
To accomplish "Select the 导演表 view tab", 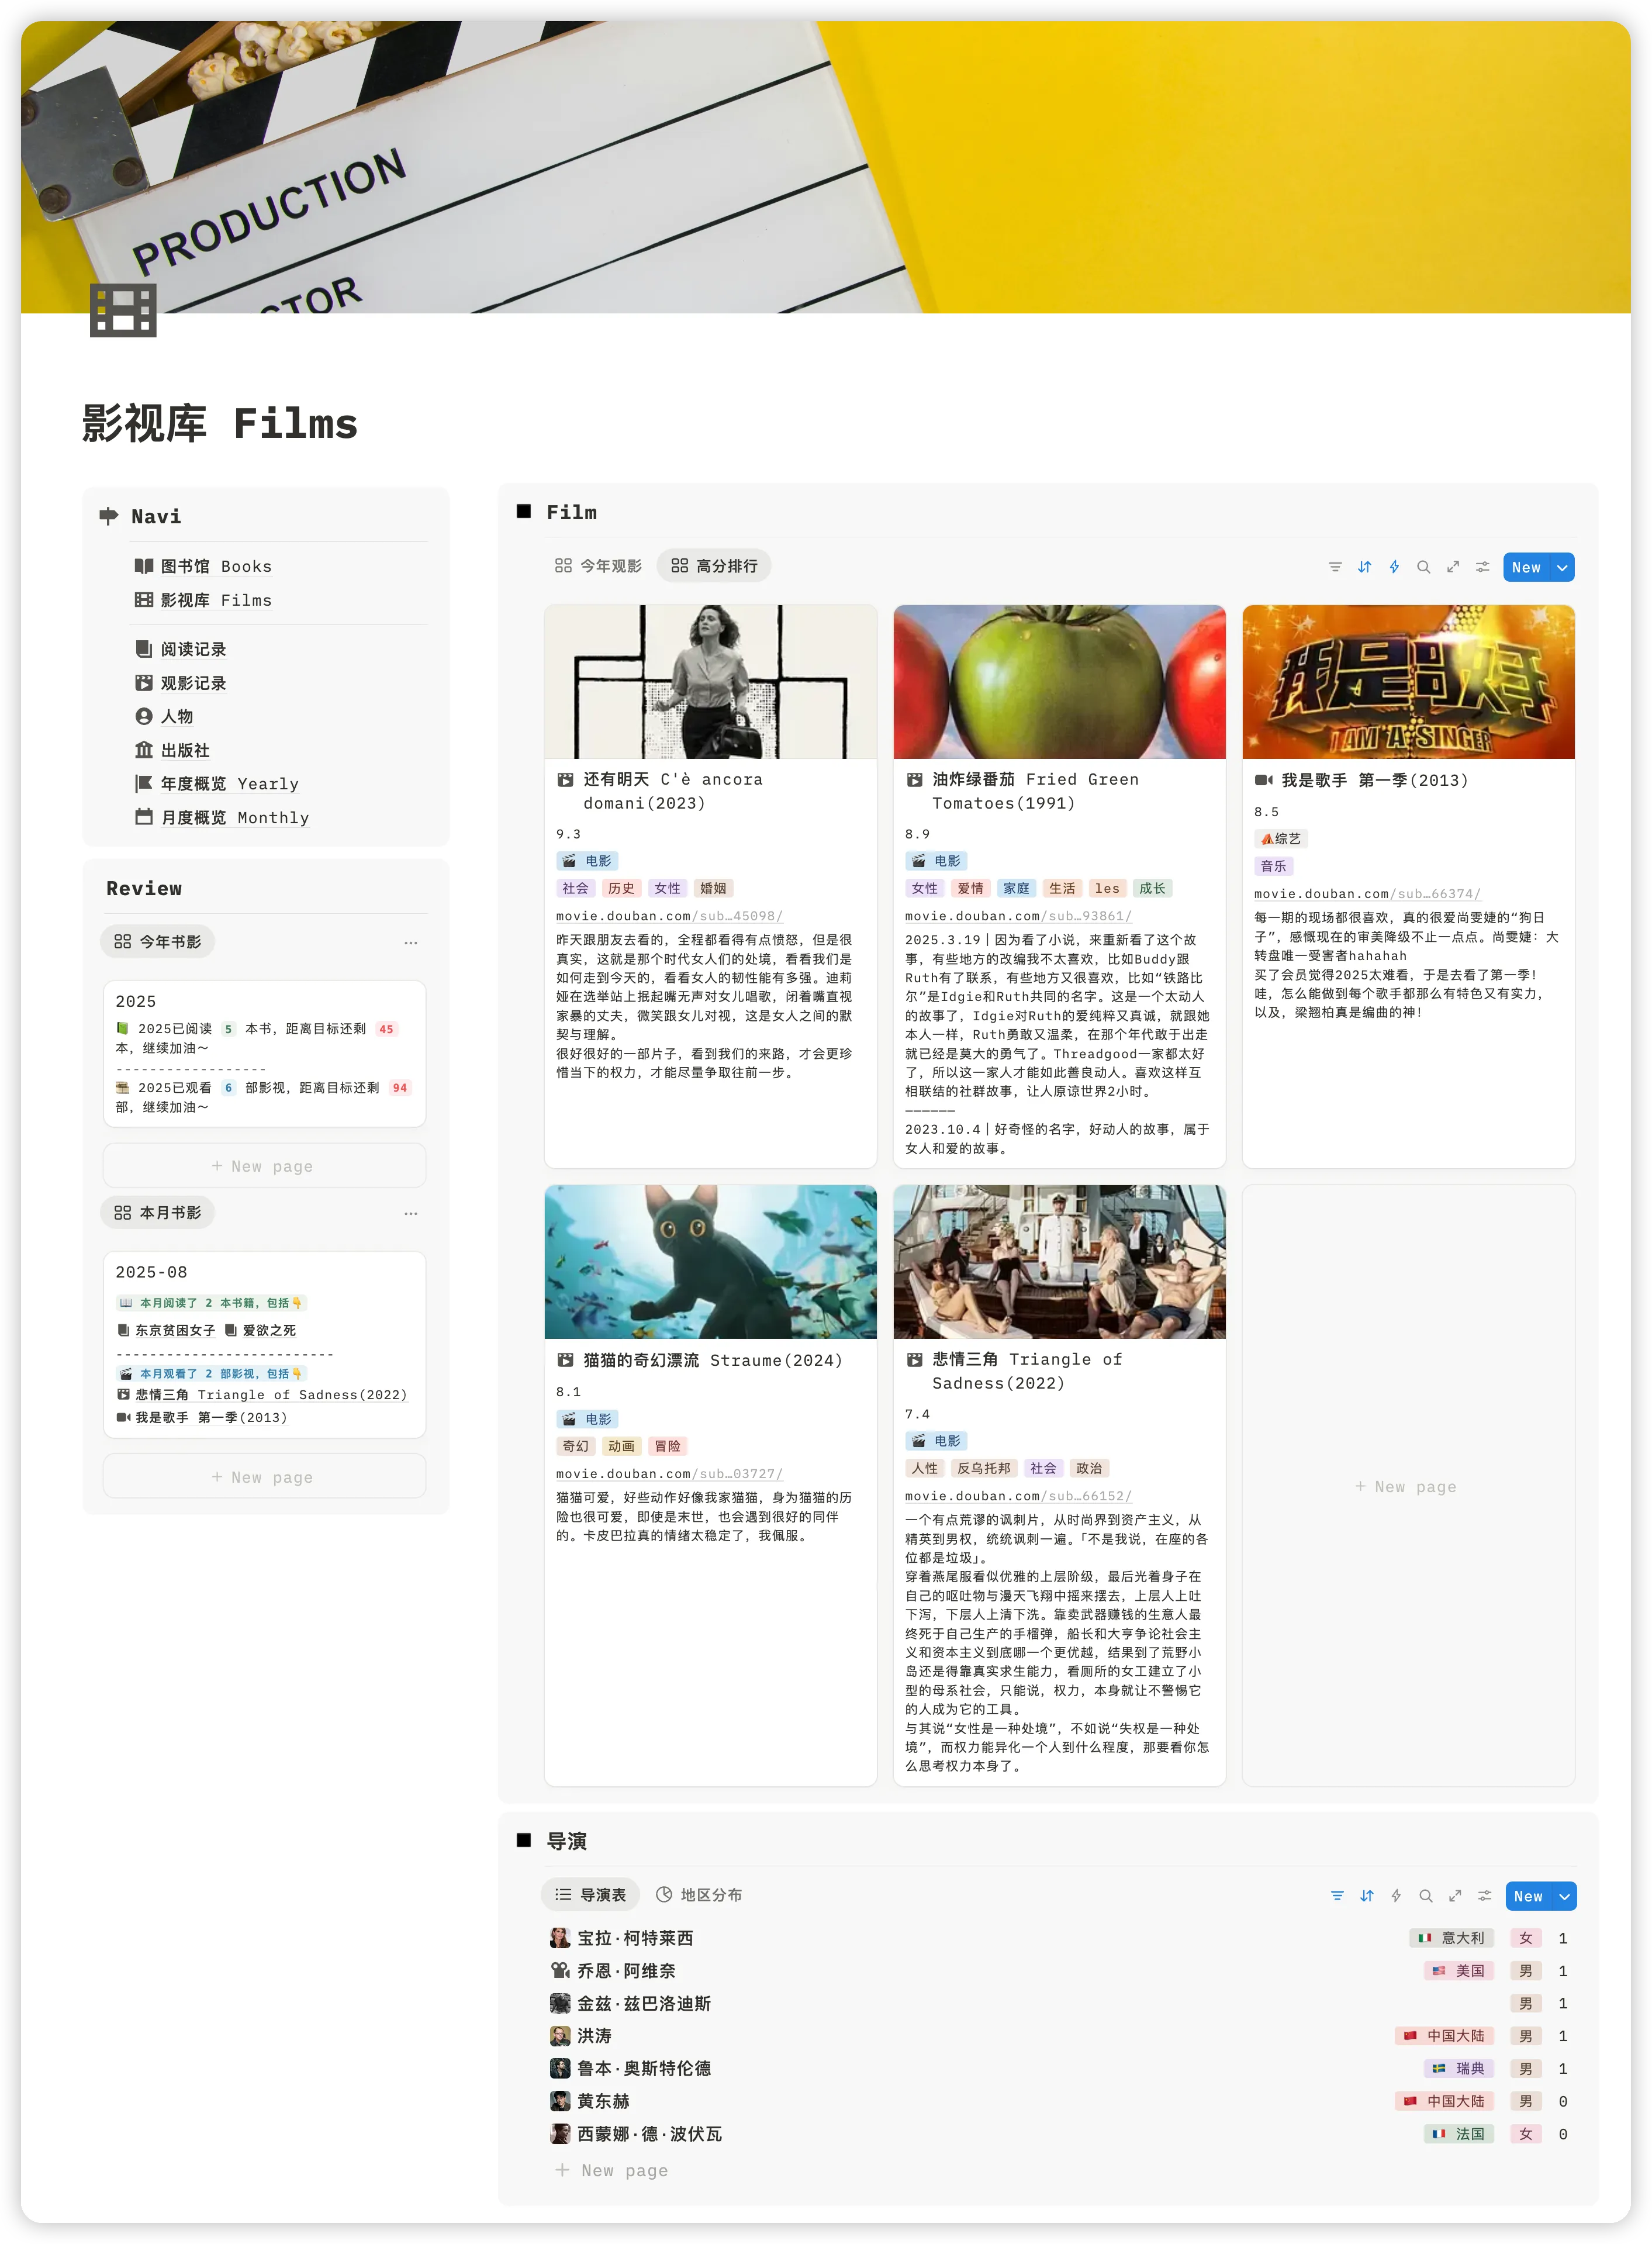I will click(x=591, y=1895).
